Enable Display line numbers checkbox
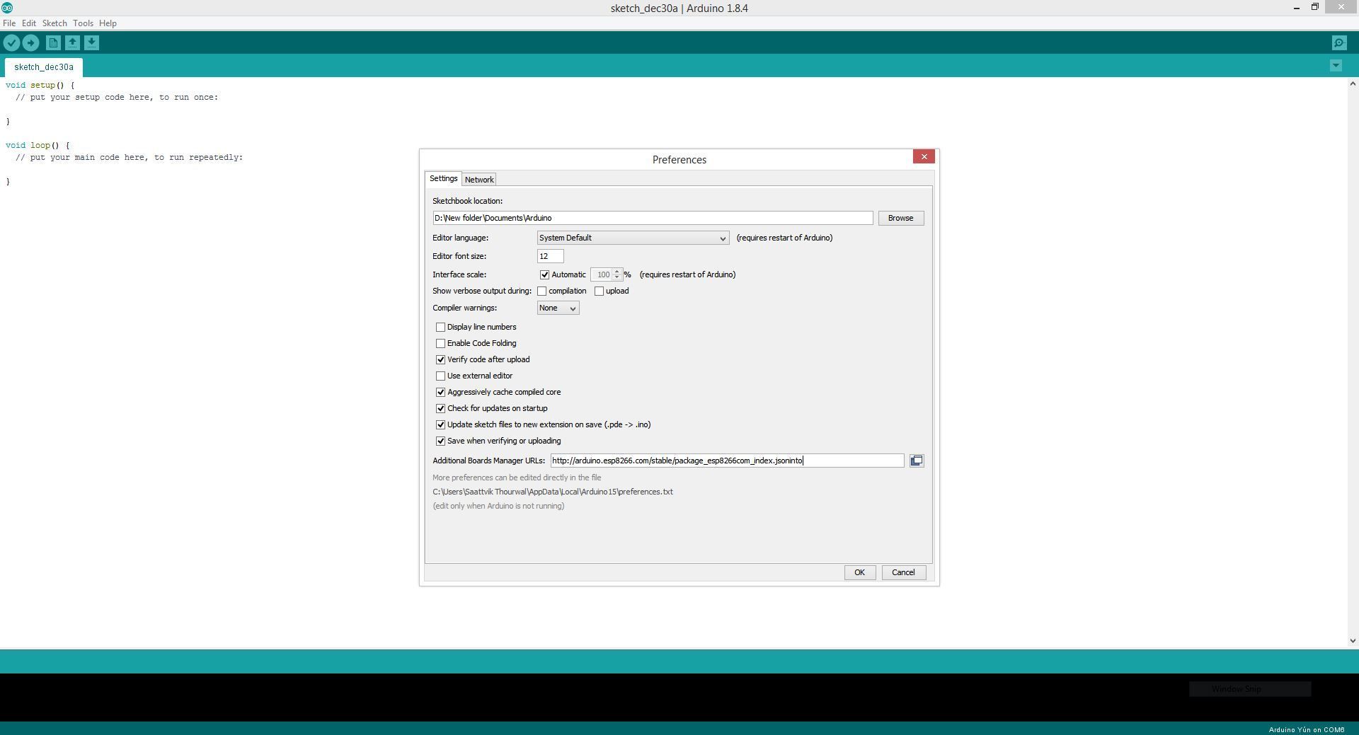Image resolution: width=1359 pixels, height=735 pixels. click(440, 328)
